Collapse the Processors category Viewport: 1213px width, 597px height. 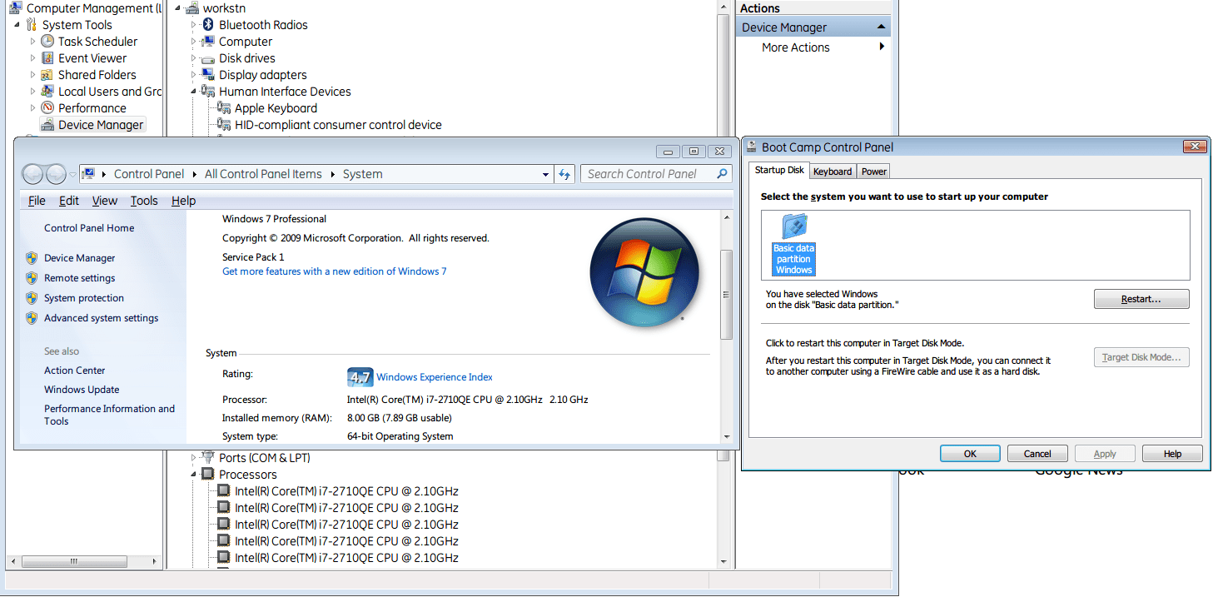pyautogui.click(x=194, y=475)
